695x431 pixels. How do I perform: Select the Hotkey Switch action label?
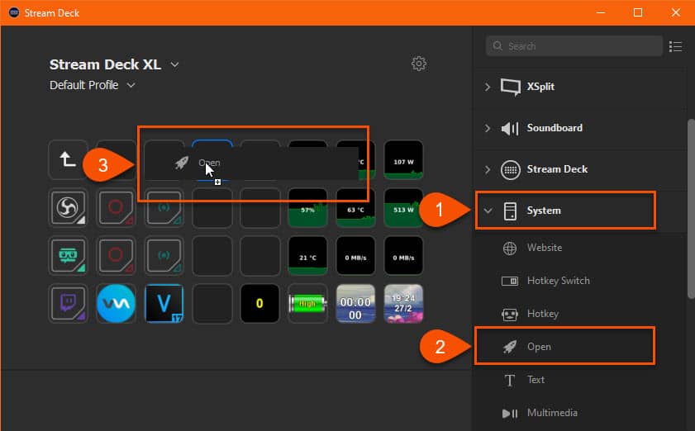558,281
